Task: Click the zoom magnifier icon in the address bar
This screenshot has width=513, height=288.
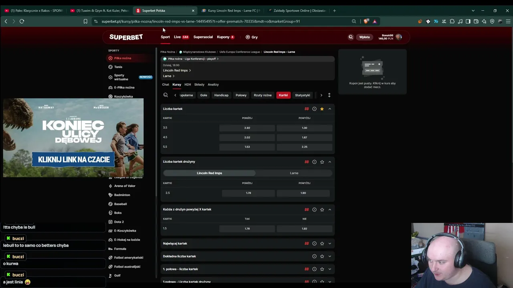Action: tap(354, 21)
